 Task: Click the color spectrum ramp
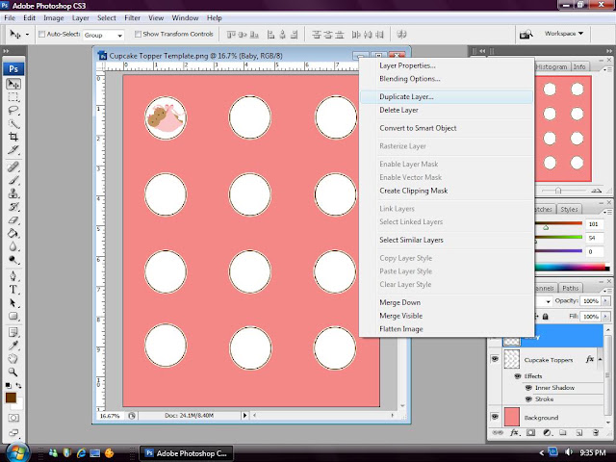(573, 268)
